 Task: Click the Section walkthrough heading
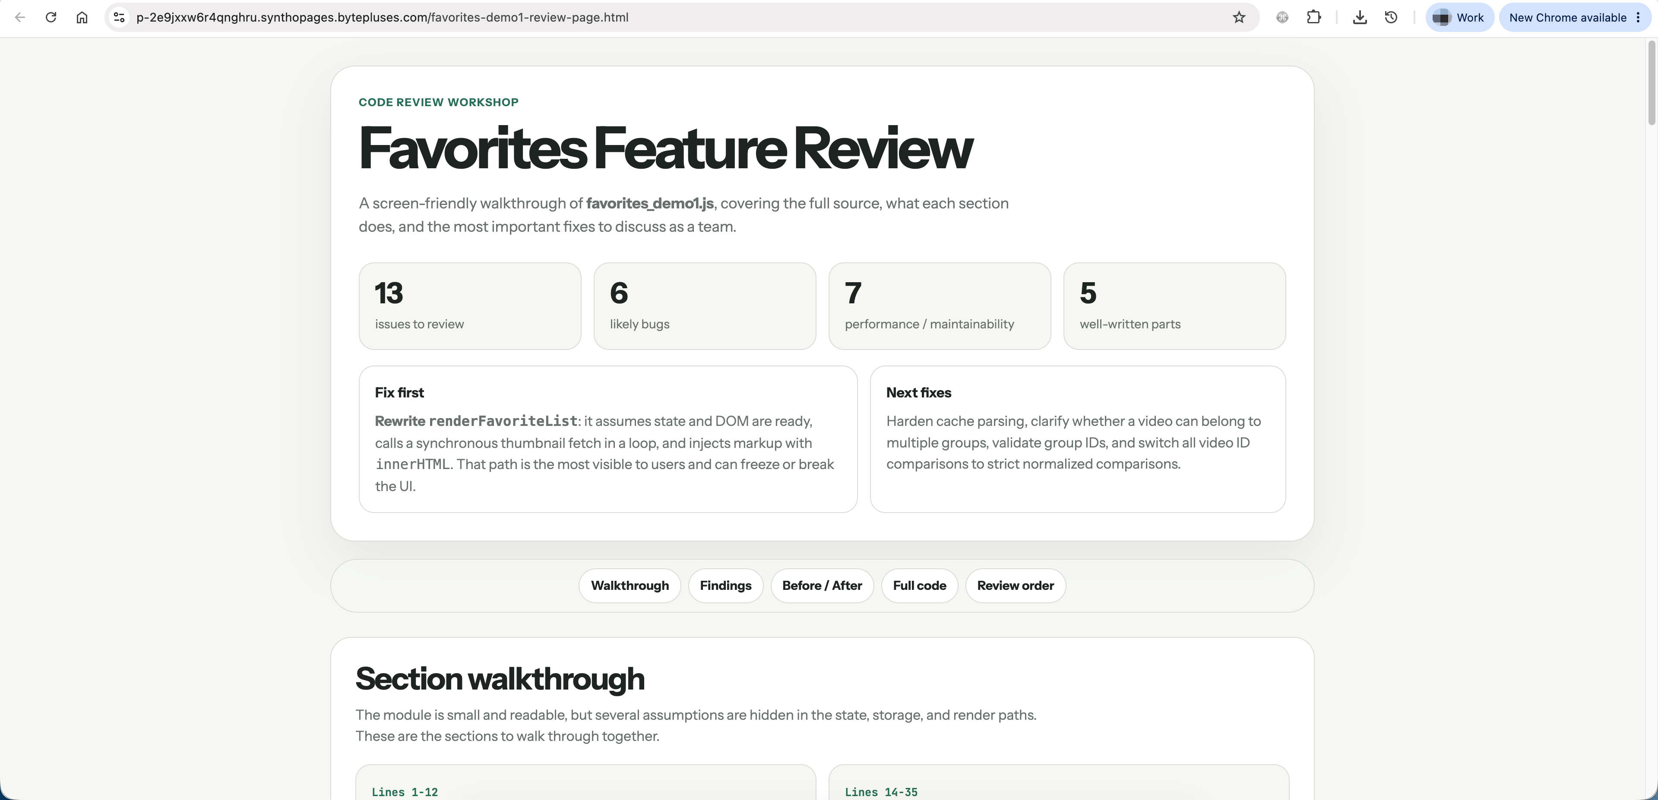[x=500, y=679]
